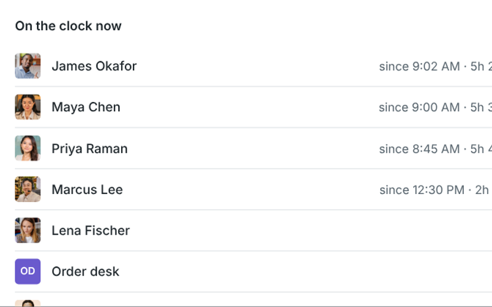Image resolution: width=492 pixels, height=307 pixels.
Task: Click Marcus's 'since 12:30 PM' clock-in time
Action: [422, 190]
